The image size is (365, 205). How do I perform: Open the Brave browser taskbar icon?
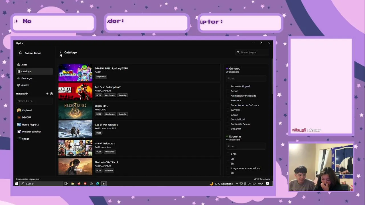85,184
